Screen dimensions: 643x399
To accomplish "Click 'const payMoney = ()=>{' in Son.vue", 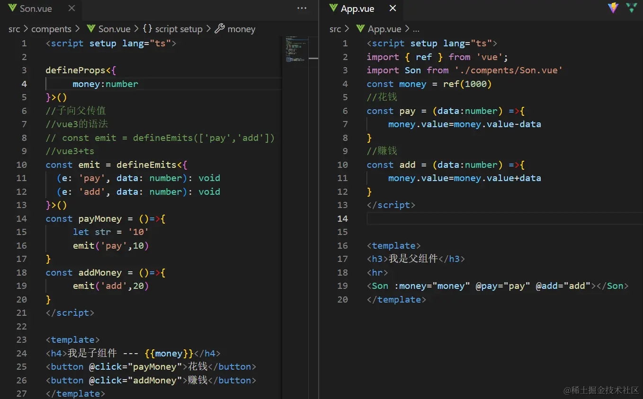I will click(x=106, y=218).
